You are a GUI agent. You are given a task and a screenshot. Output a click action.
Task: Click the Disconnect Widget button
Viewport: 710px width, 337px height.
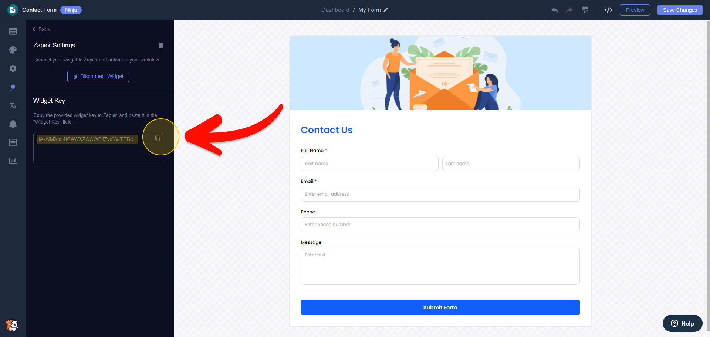coord(98,76)
